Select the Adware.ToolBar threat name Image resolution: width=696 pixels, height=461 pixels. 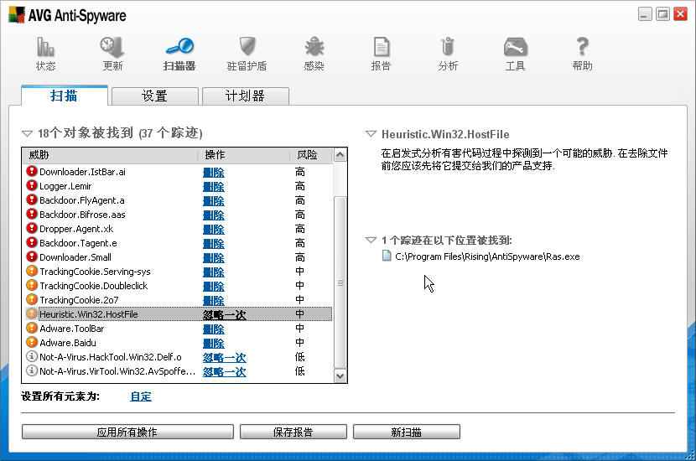72,329
